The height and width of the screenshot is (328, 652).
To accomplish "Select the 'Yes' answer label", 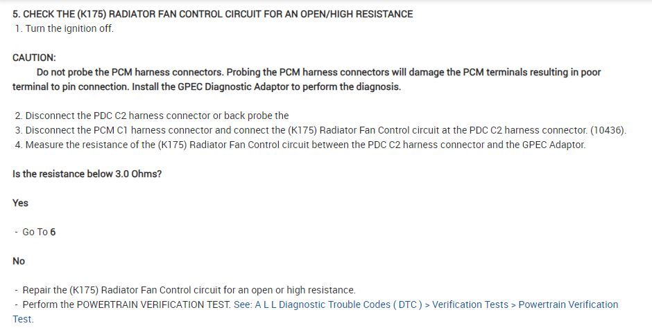I will 20,203.
